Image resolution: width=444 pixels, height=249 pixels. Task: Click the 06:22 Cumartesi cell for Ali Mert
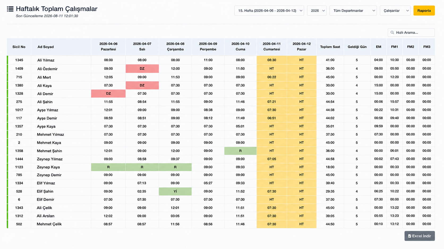[x=272, y=77]
